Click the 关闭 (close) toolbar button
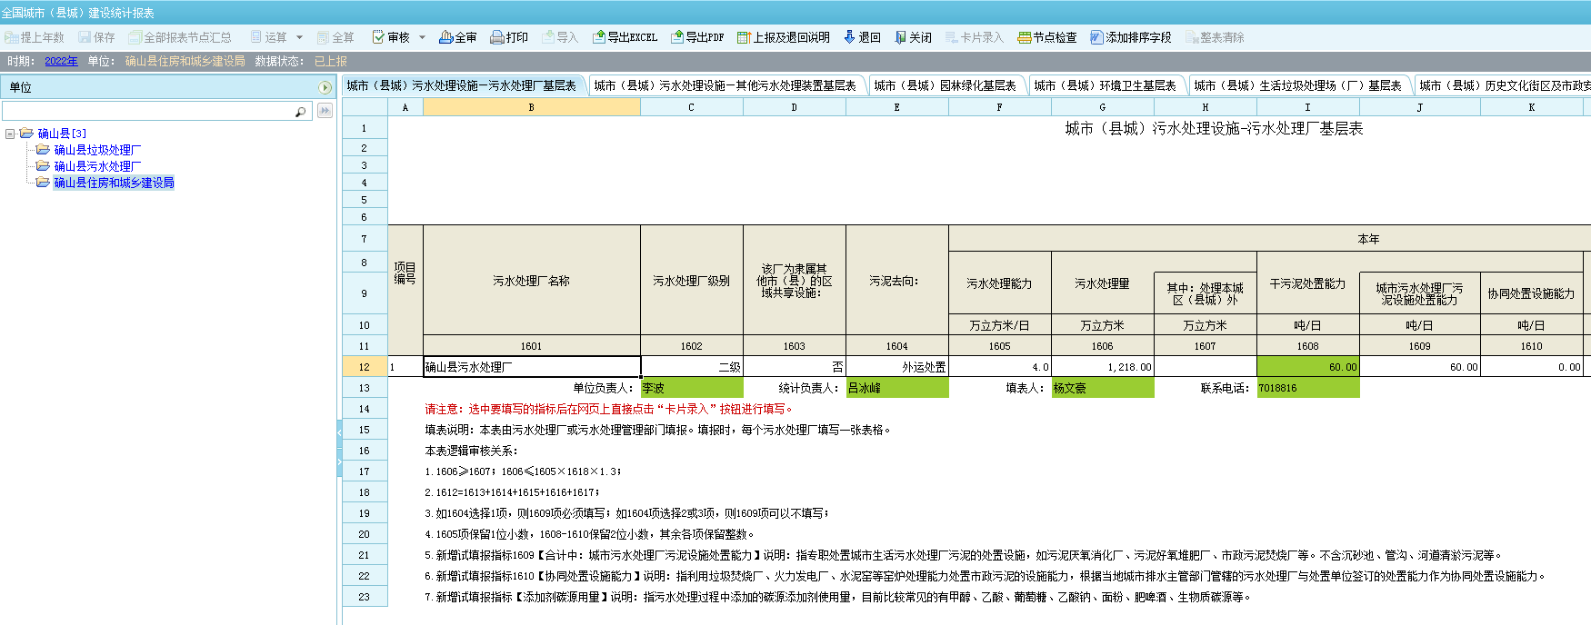 click(x=901, y=37)
